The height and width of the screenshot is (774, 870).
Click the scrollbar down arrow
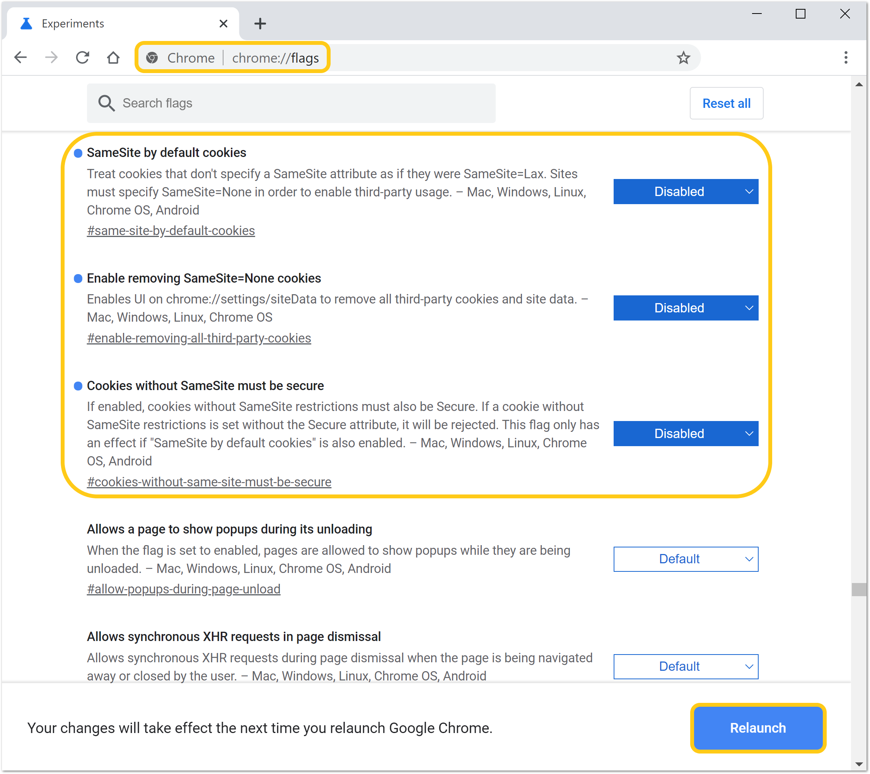coord(859,764)
